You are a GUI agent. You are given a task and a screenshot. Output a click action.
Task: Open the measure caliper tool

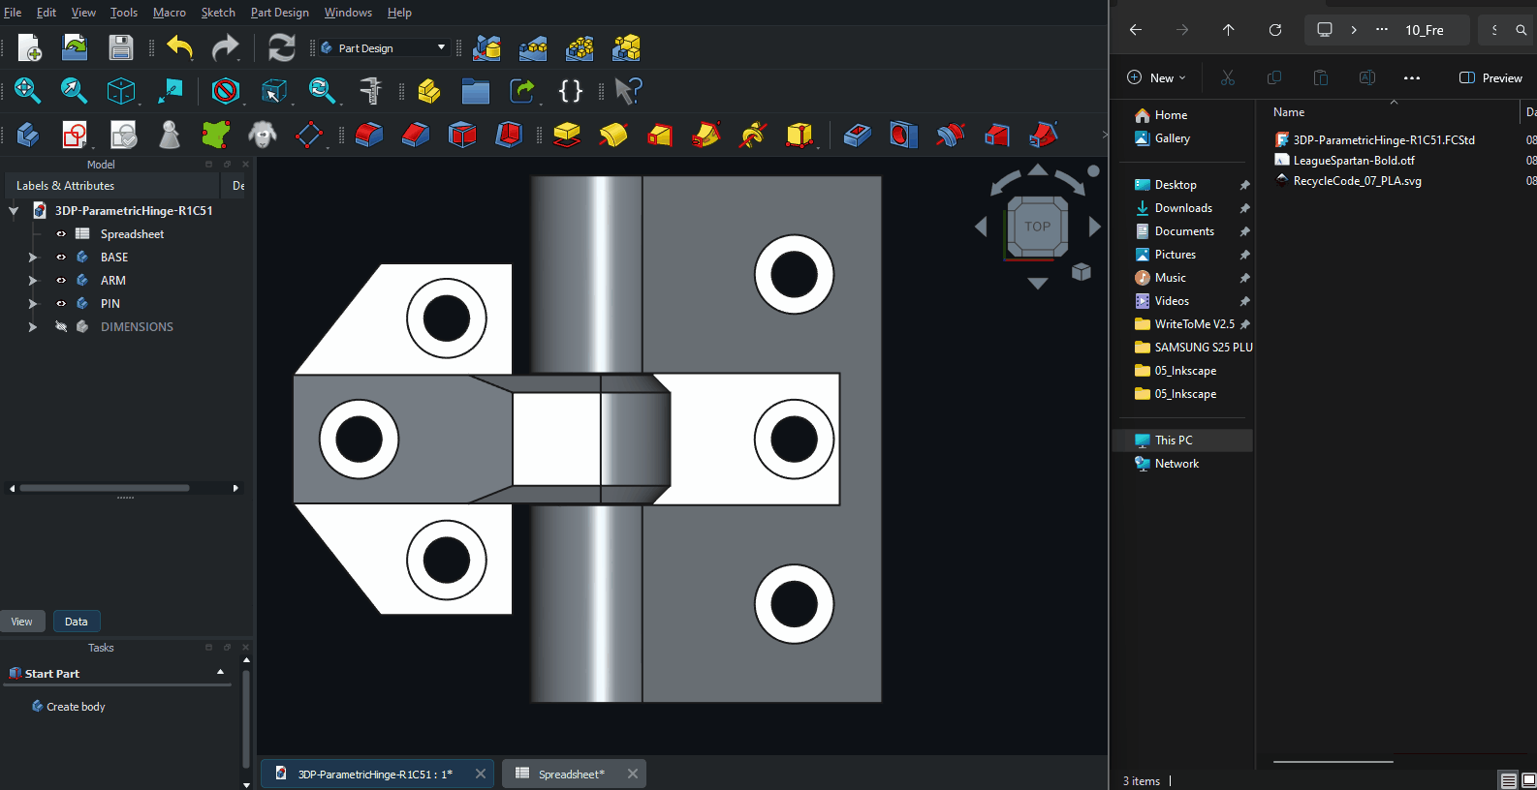370,91
